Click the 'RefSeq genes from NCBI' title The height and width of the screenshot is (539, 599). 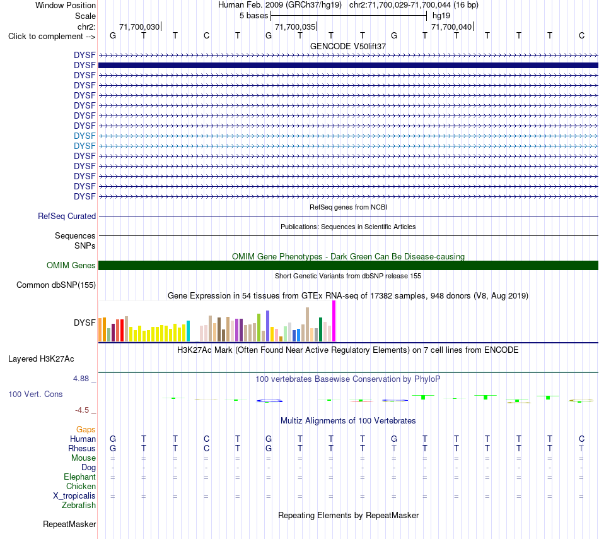tap(348, 207)
